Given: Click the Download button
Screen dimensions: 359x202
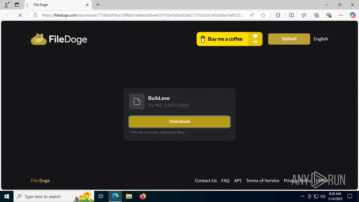Looking at the screenshot, I should tap(179, 122).
